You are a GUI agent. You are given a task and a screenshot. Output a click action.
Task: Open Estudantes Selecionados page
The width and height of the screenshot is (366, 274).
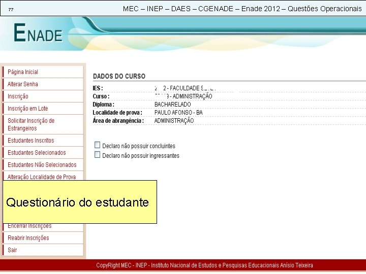[43, 153]
